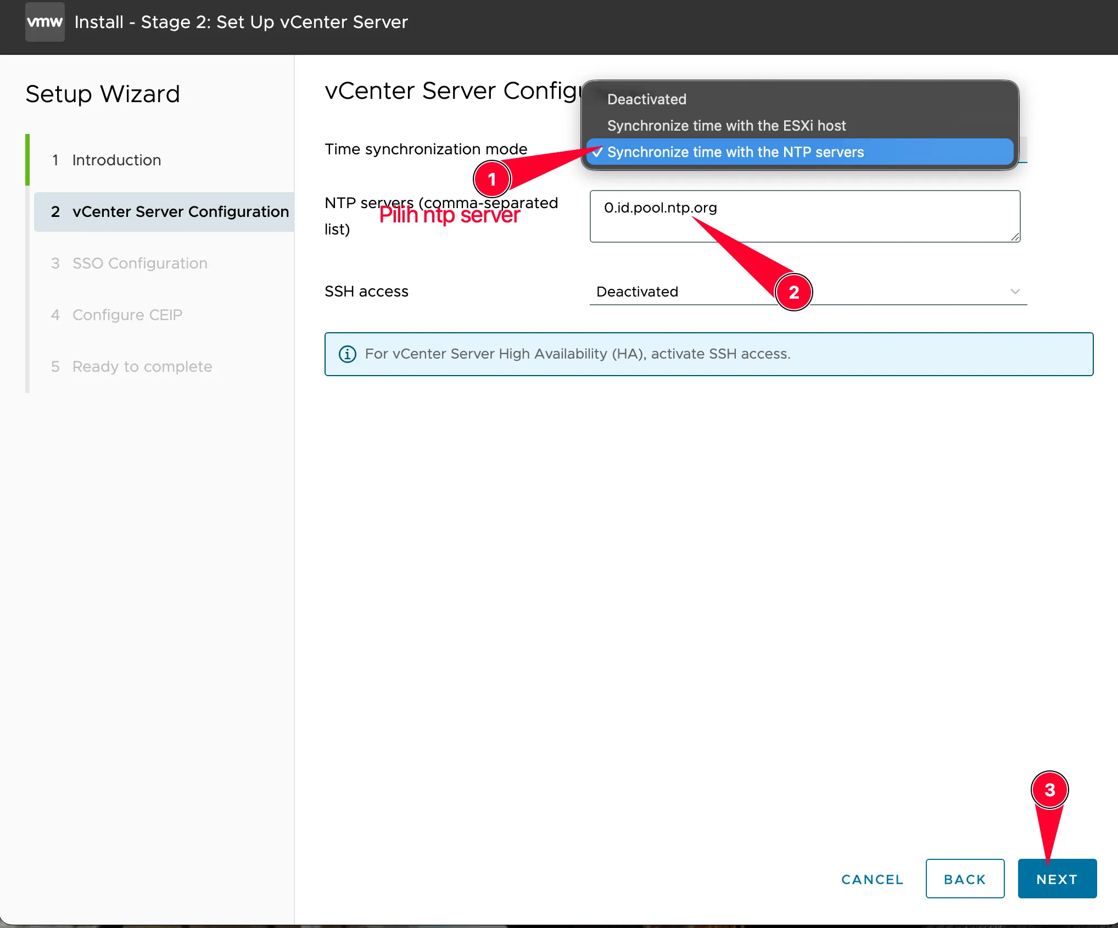This screenshot has height=928, width=1118.
Task: Click CANCEL to abort setup
Action: point(872,879)
